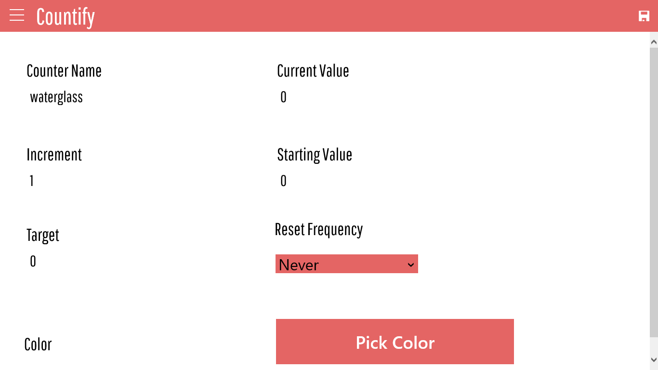Click the scrollbar down arrow
This screenshot has height=370, width=658.
[654, 359]
